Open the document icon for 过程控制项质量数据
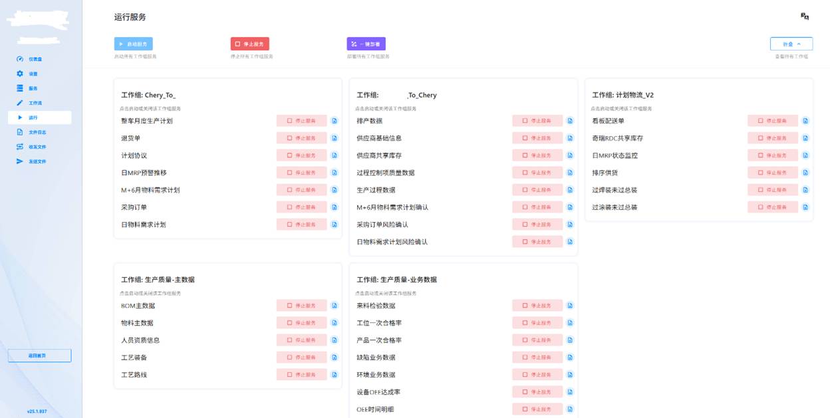 [x=570, y=173]
